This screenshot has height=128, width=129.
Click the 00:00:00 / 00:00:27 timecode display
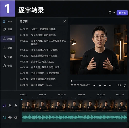[80, 85]
